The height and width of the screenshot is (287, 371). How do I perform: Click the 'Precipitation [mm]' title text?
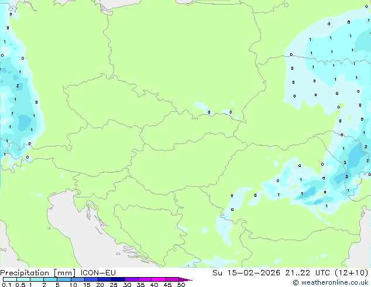click(x=37, y=273)
